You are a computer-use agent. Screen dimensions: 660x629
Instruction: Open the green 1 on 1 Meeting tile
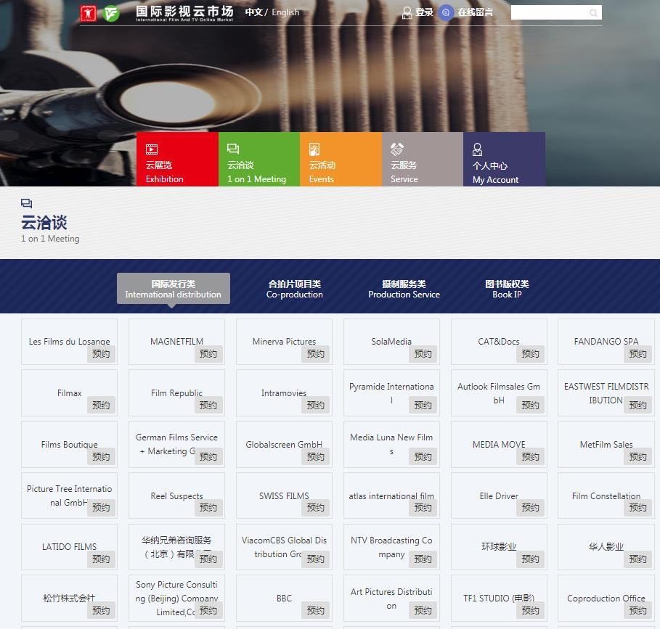[258, 160]
